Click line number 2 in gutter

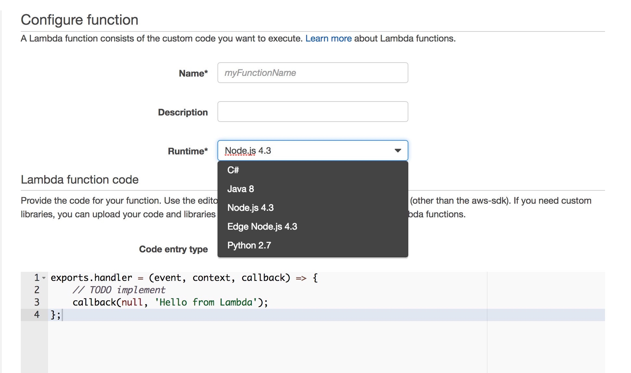pyautogui.click(x=37, y=290)
